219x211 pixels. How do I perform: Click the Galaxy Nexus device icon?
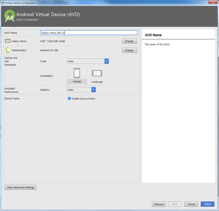tap(7, 41)
